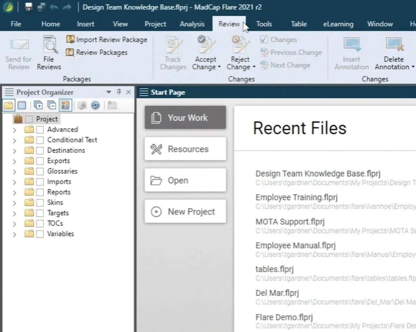Click the Resources button

[x=185, y=149]
